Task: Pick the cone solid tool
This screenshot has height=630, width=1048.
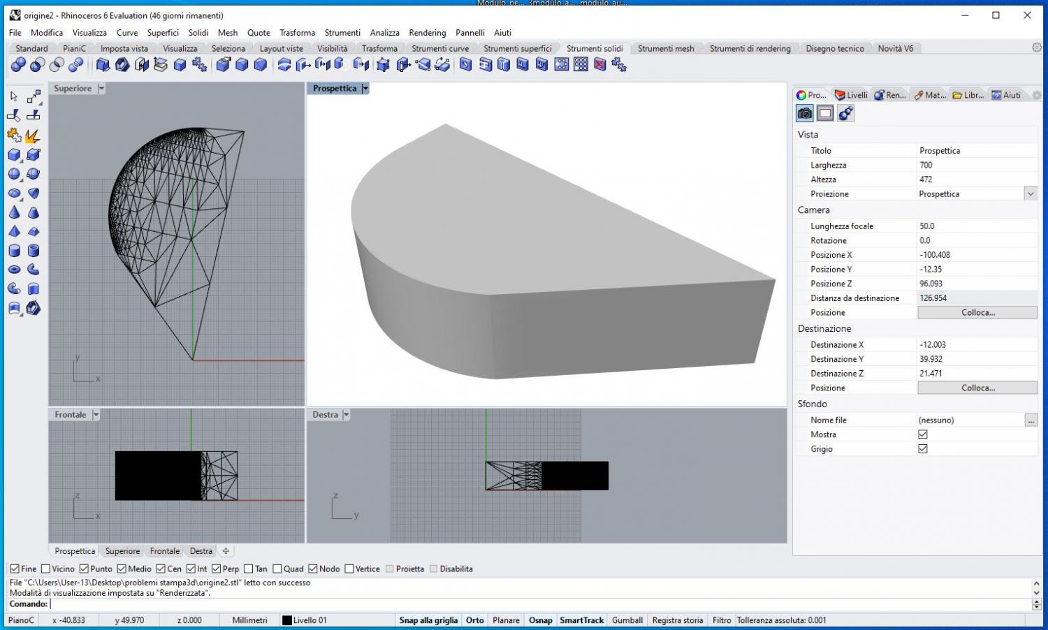Action: (x=14, y=212)
